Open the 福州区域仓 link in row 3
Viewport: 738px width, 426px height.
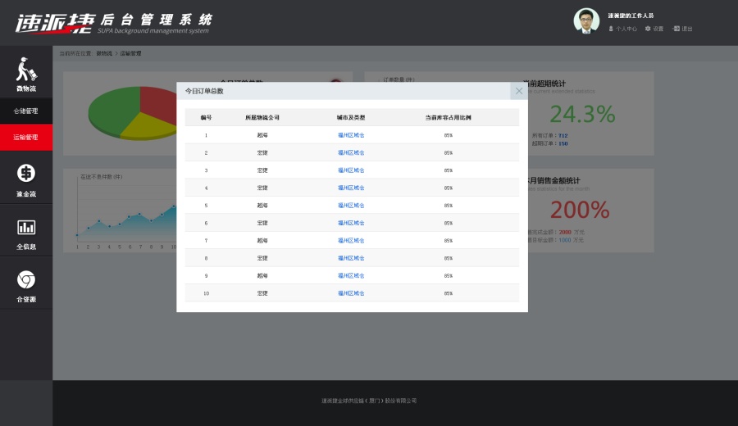pyautogui.click(x=351, y=170)
